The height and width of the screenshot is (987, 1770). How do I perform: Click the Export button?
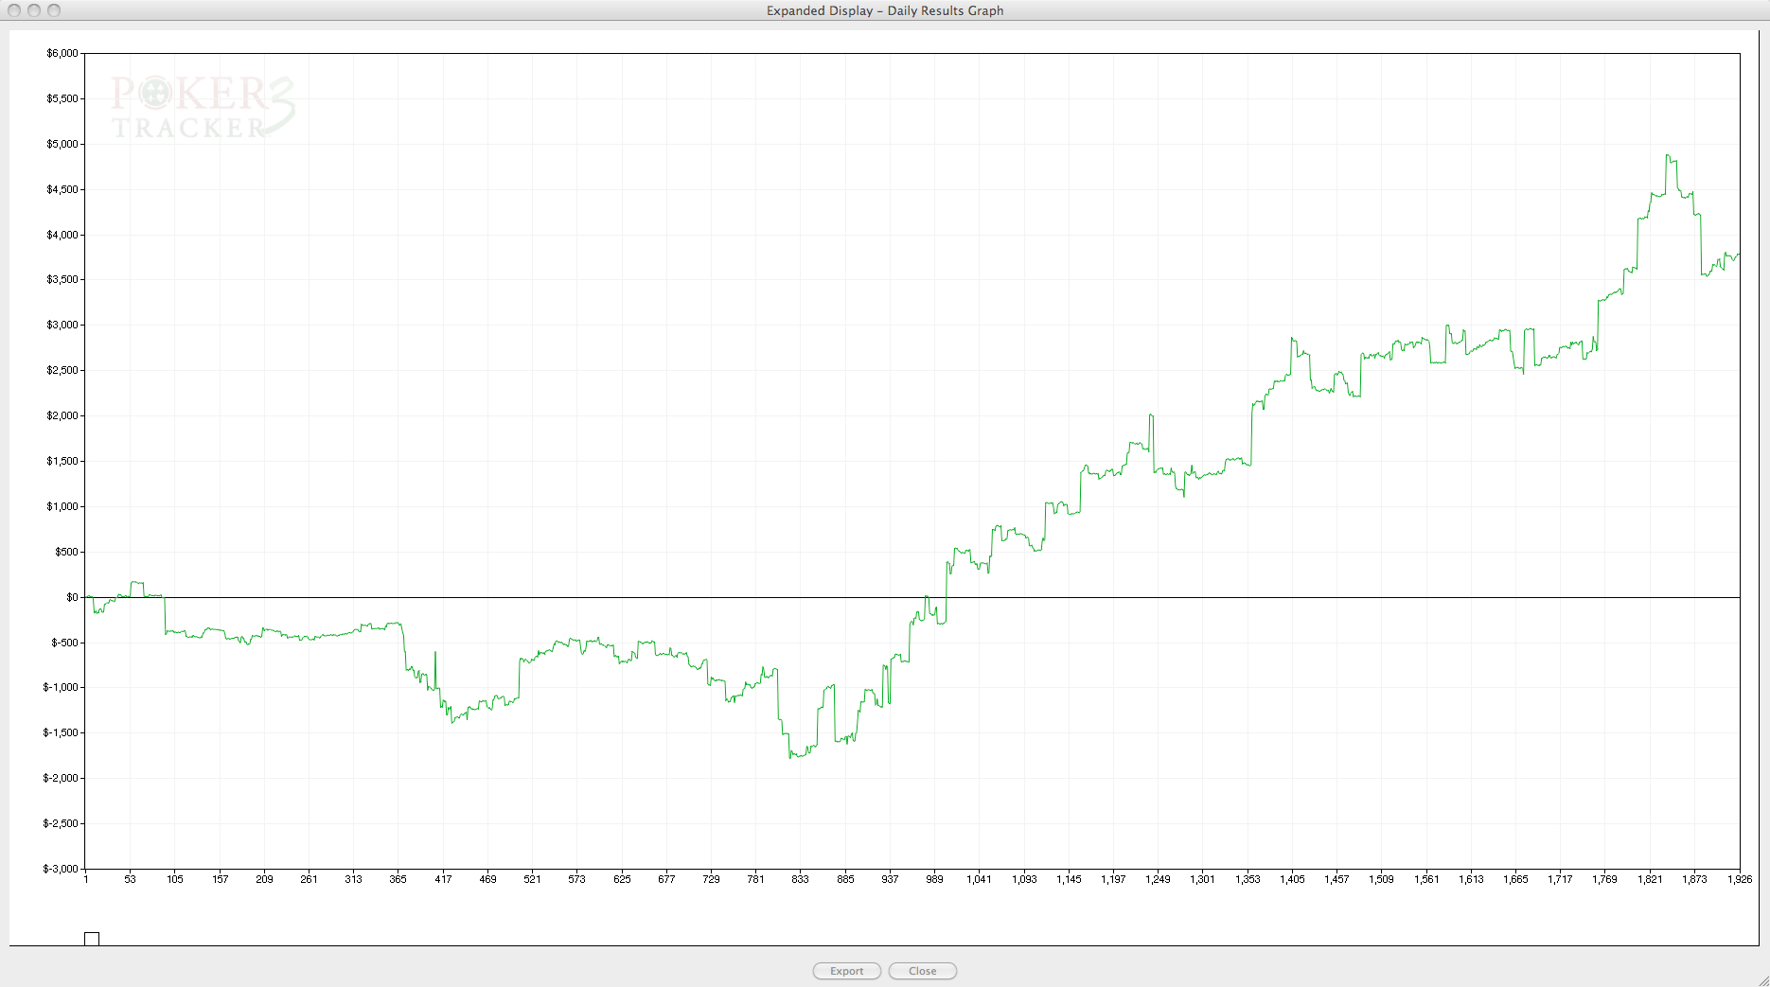(x=846, y=971)
